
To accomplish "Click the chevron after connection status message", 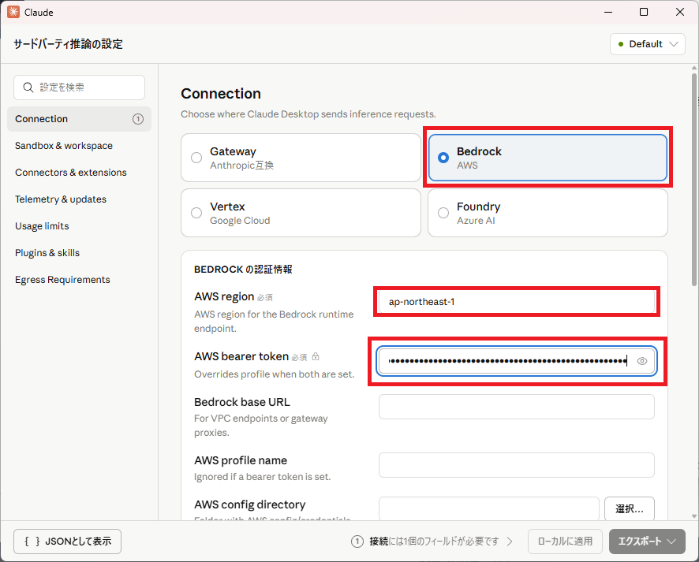I will coord(510,541).
